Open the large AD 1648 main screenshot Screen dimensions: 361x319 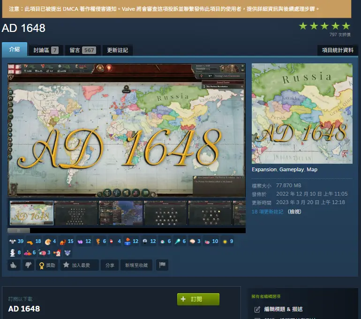tap(127, 130)
